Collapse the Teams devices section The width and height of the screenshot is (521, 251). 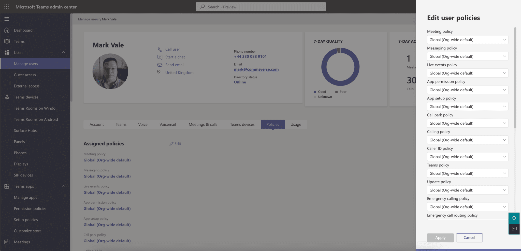coord(64,97)
